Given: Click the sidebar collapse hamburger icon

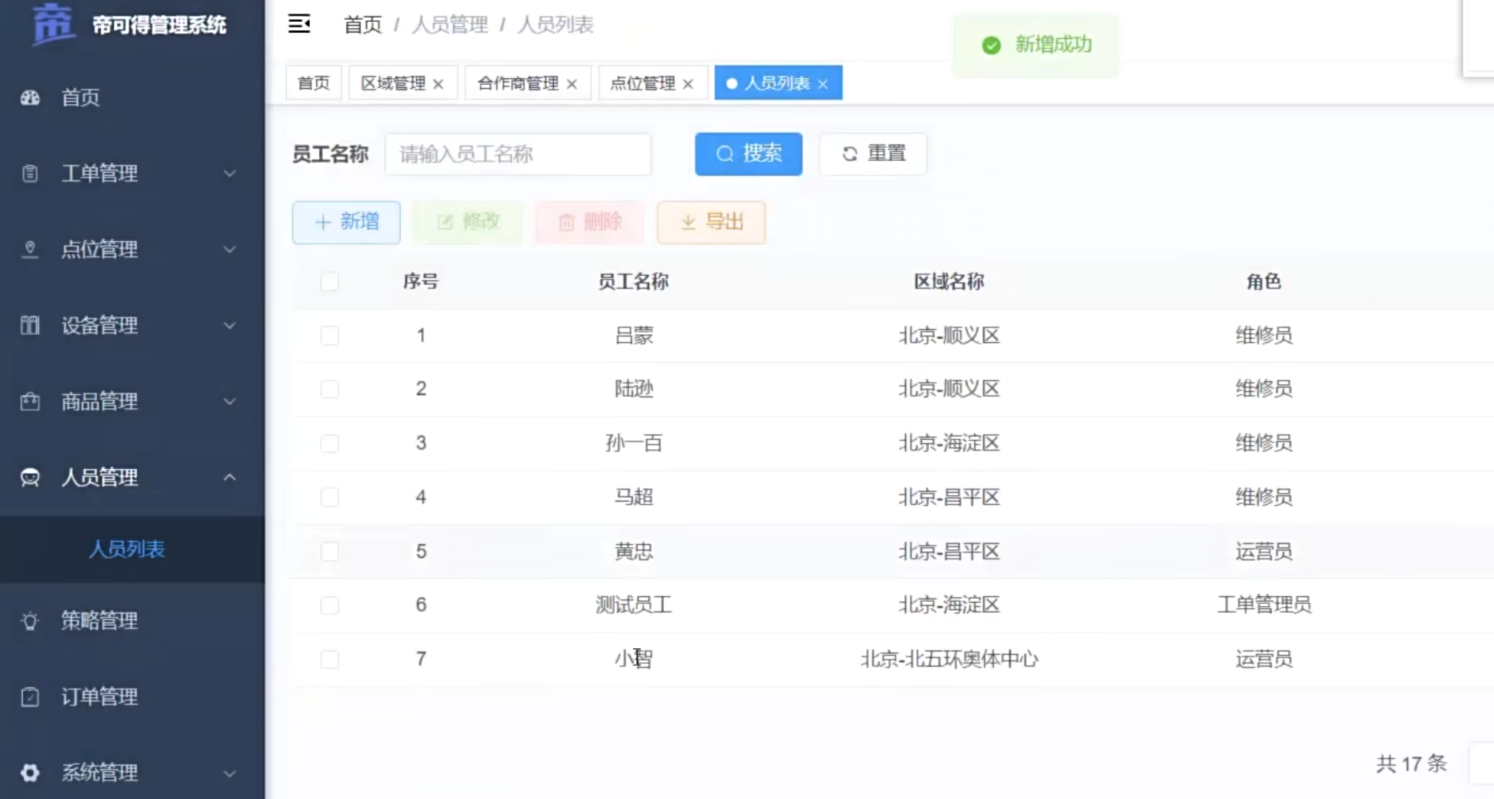Looking at the screenshot, I should point(299,24).
